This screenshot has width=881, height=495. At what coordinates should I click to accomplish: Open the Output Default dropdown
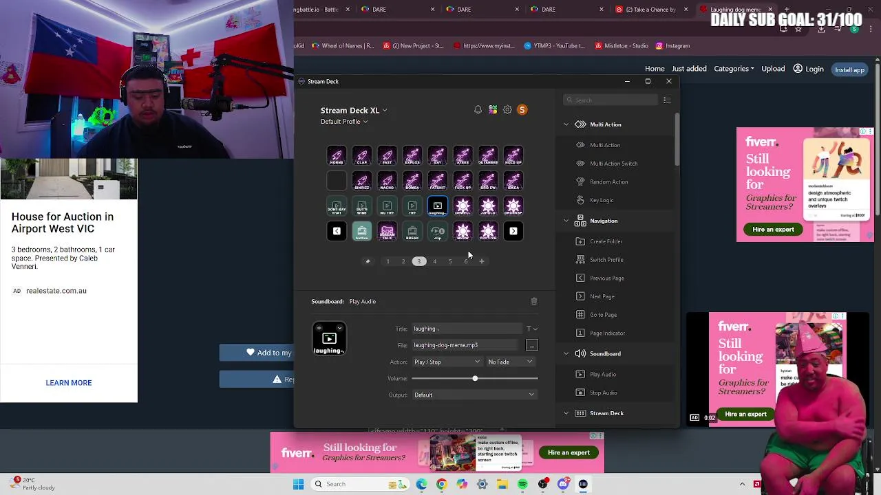pos(474,395)
